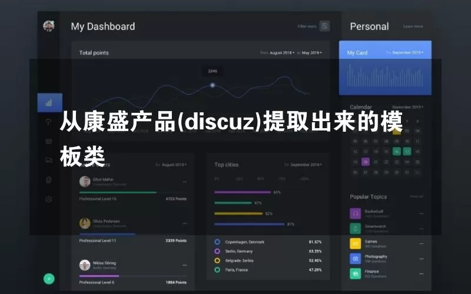Click the green plus add button
This screenshot has width=471, height=294.
(x=49, y=279)
